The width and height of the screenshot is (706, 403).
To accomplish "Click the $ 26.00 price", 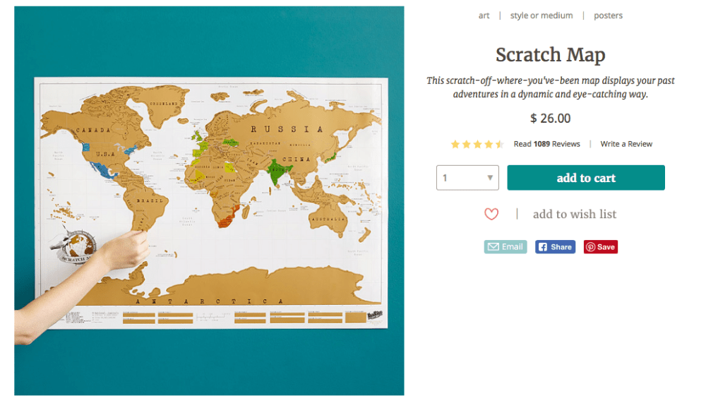I will coord(550,119).
